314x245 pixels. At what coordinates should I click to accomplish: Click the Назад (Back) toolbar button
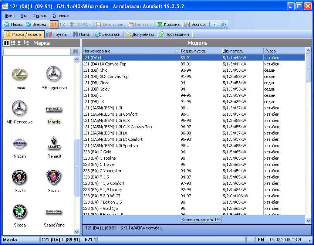(x=13, y=24)
